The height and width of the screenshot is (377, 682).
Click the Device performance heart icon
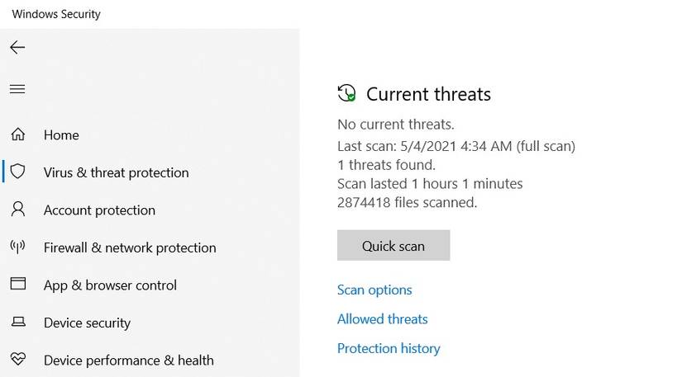[x=17, y=360]
